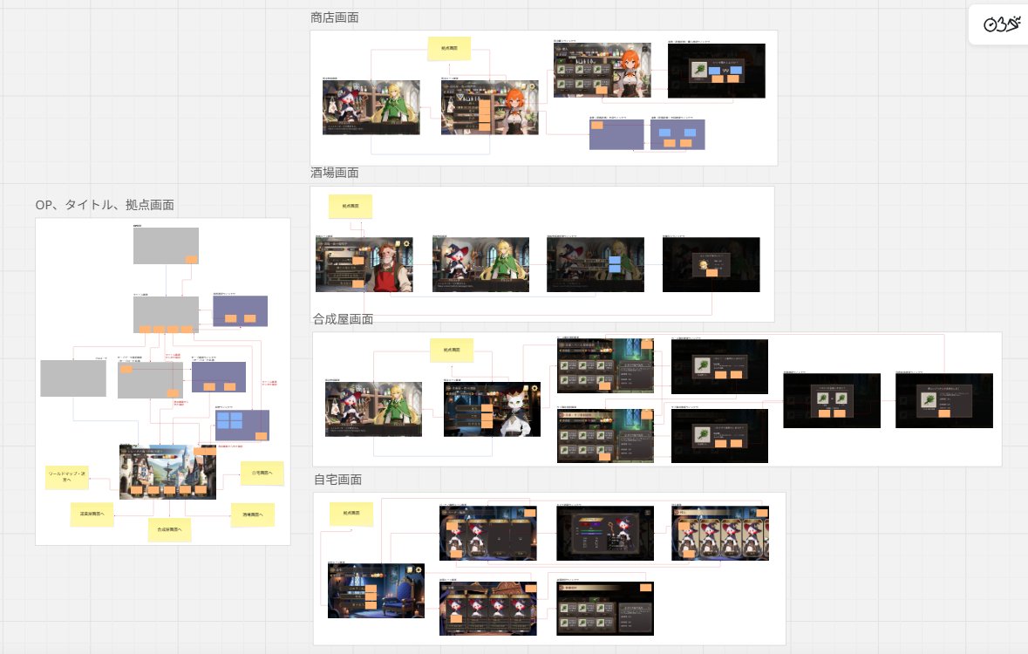Select the leftmost gray placeholder without buttons

click(72, 378)
